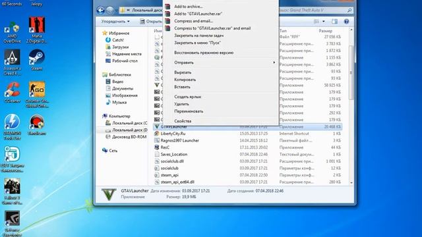Choose Вырезать in the context menu

pyautogui.click(x=183, y=72)
